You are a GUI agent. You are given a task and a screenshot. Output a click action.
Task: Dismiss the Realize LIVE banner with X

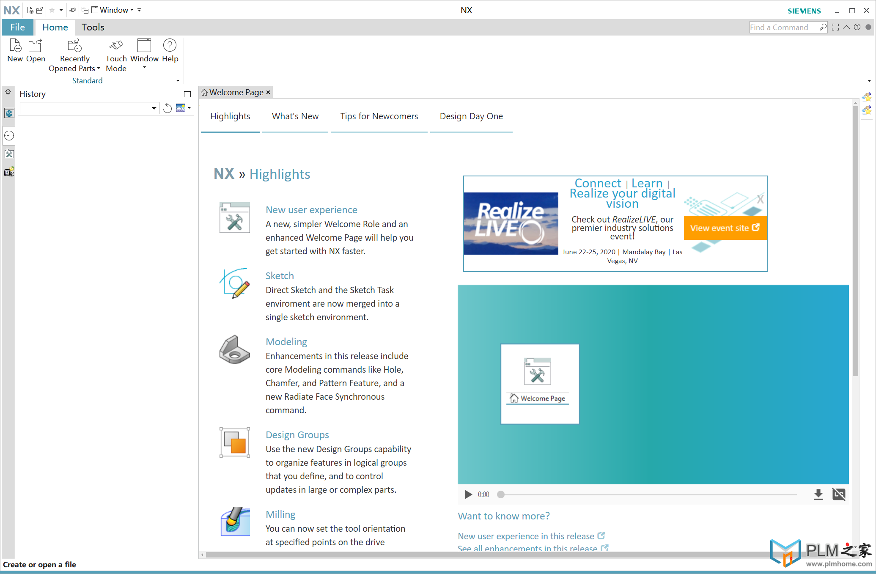click(x=760, y=199)
